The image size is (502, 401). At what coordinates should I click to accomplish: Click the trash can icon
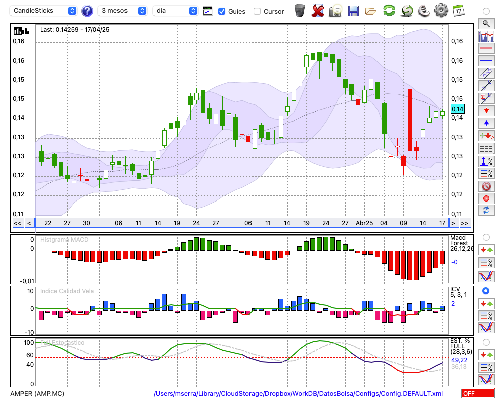[300, 11]
